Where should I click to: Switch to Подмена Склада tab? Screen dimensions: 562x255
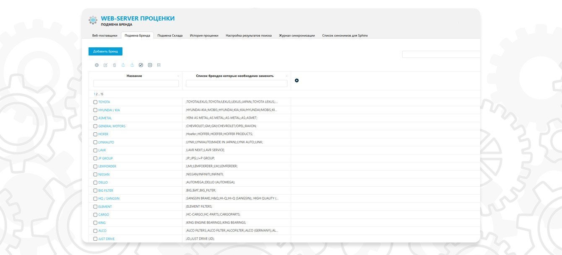170,36
